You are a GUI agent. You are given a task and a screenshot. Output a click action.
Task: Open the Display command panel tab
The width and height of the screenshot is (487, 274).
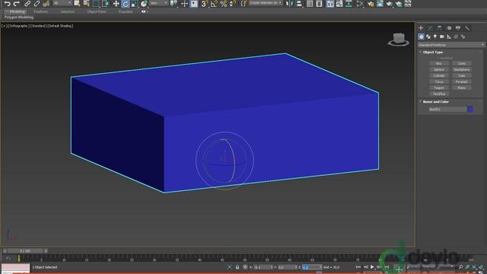click(x=458, y=28)
